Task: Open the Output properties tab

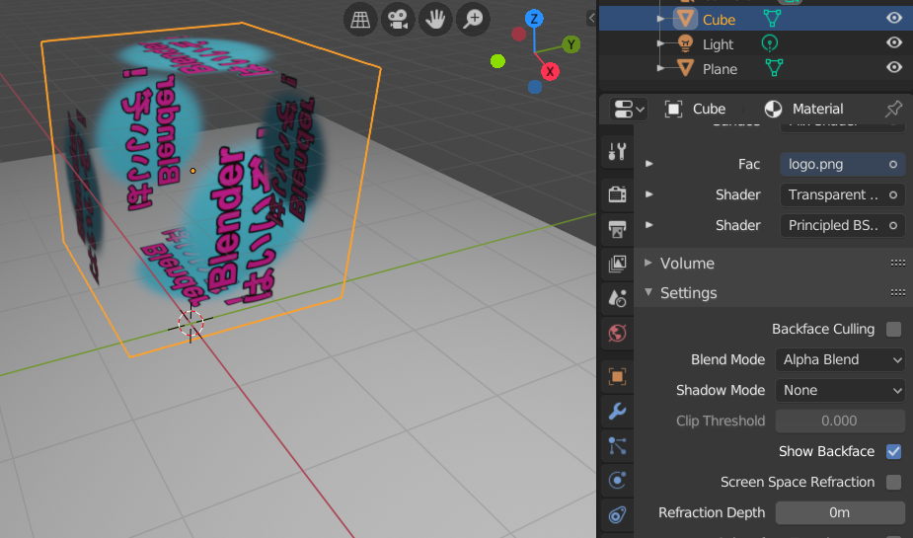Action: coord(617,229)
